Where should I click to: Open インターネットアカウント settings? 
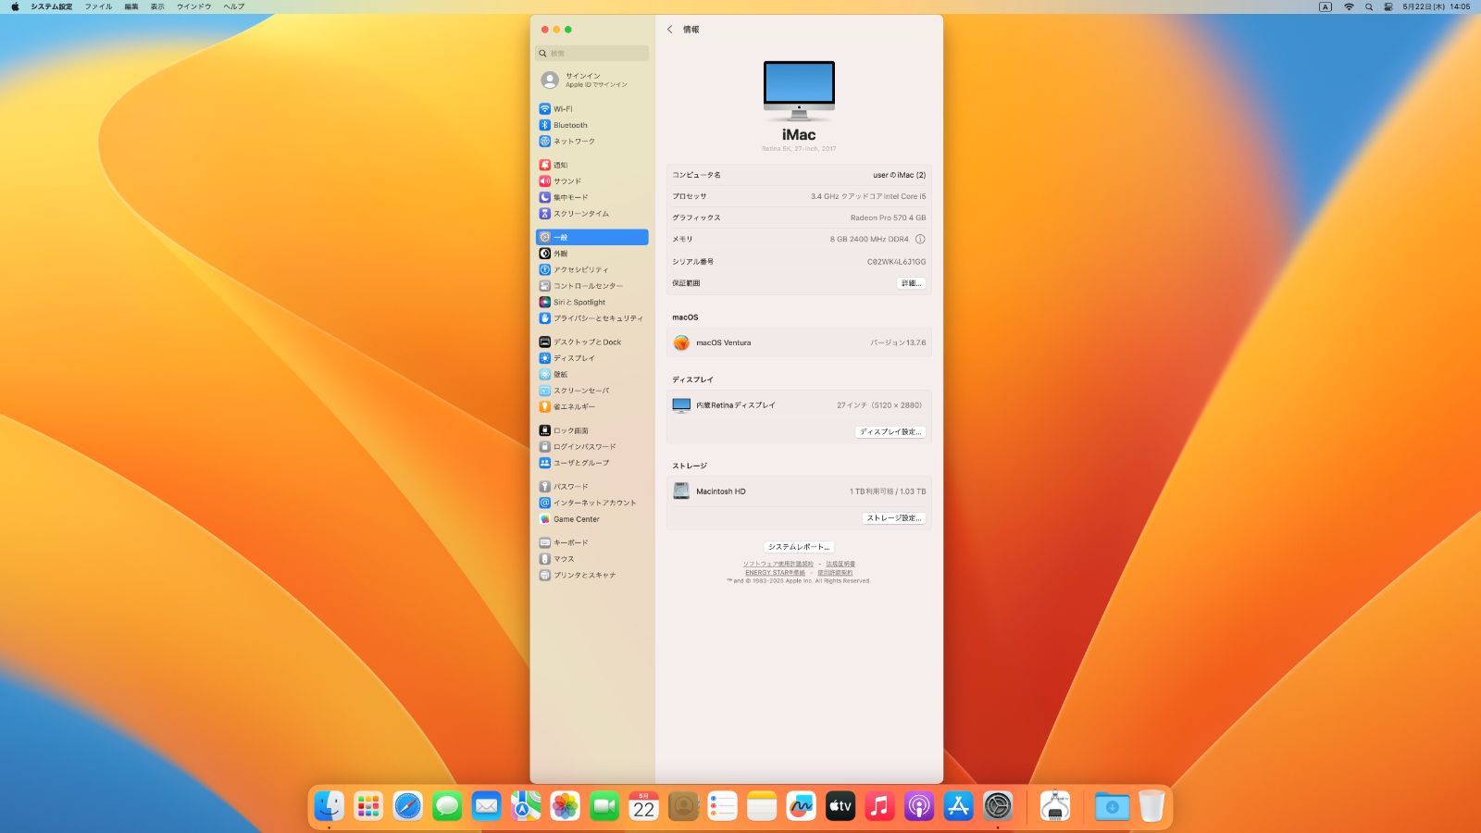point(592,503)
